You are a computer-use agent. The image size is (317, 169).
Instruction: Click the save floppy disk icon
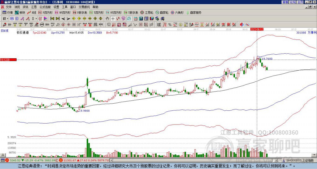(x=152, y=19)
